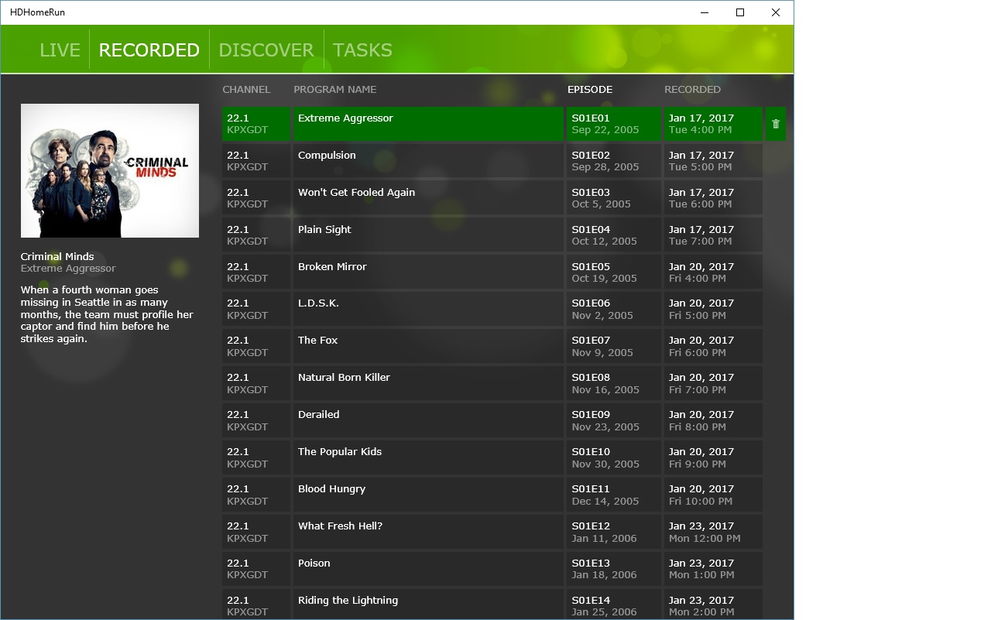The image size is (991, 620).
Task: Click Criminal Minds title in sidebar
Action: click(57, 257)
